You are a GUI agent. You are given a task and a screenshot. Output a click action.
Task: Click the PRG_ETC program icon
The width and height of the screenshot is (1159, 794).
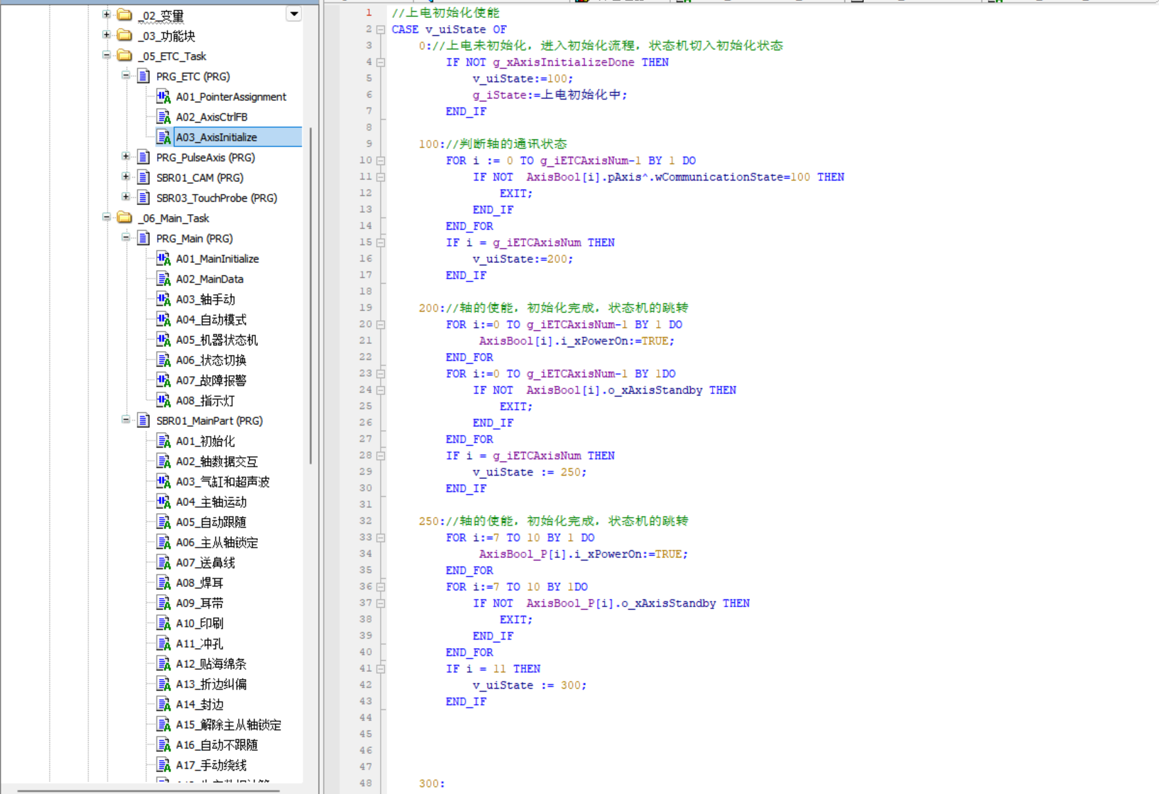144,77
